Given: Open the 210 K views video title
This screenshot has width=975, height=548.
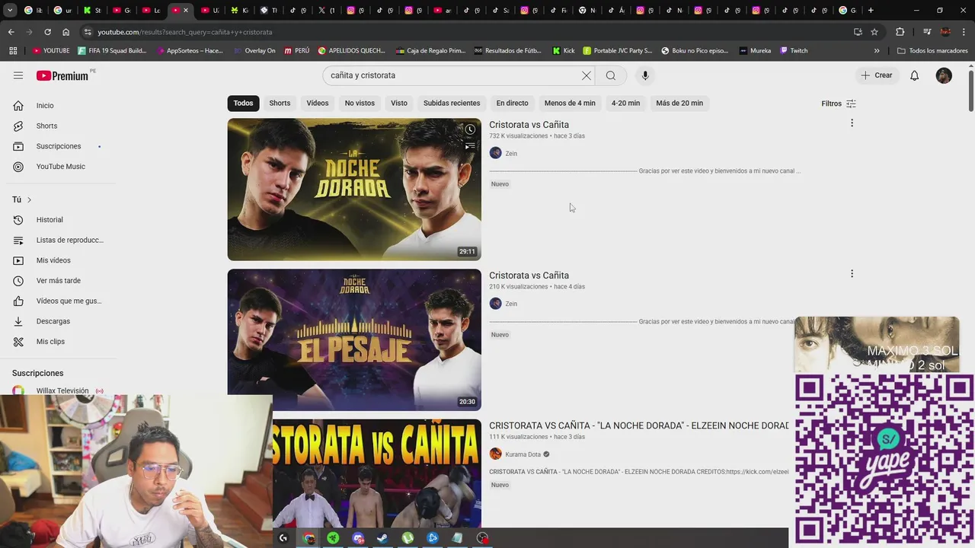Looking at the screenshot, I should 529,276.
